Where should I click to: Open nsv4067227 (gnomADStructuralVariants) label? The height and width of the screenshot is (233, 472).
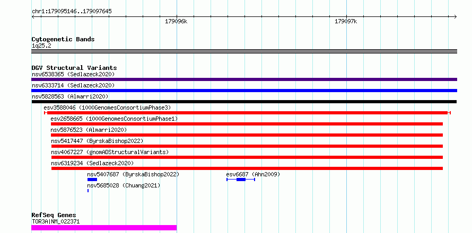(110, 152)
